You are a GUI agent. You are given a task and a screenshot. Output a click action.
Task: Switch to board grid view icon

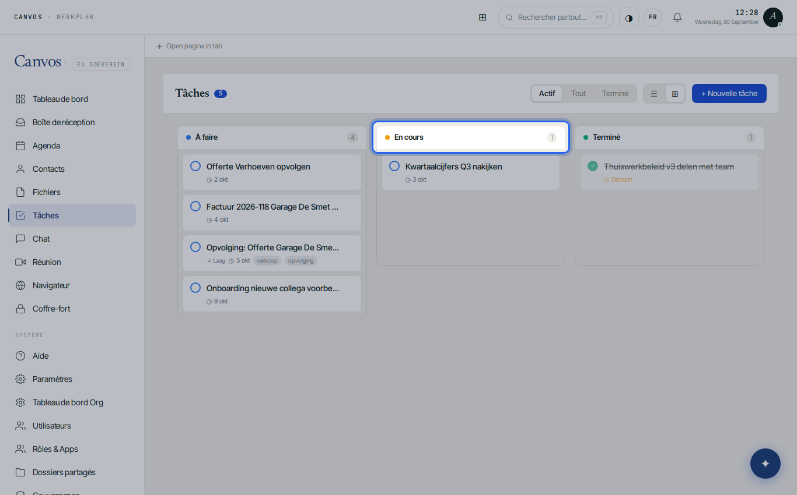coord(675,94)
